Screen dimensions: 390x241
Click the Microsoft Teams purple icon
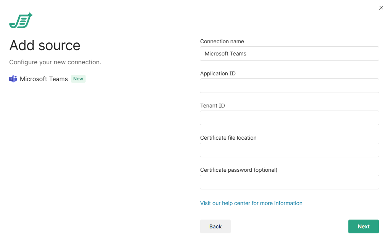(13, 79)
